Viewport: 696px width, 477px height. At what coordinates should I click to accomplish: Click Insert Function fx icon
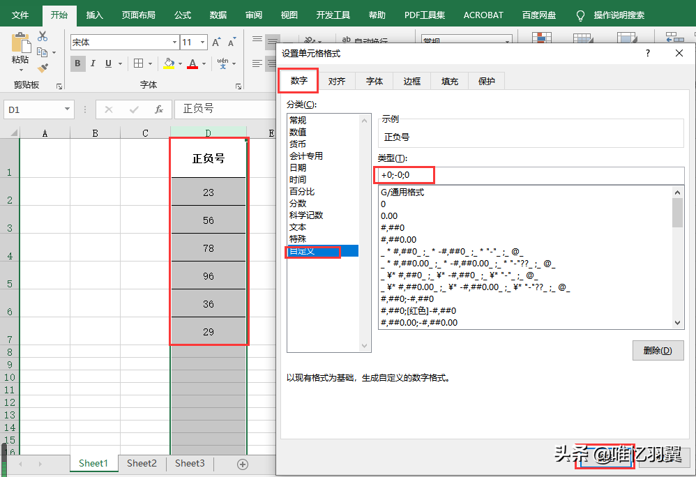coord(159,109)
